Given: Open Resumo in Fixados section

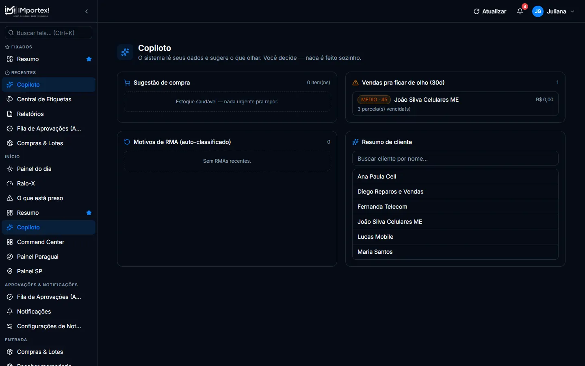Looking at the screenshot, I should click(x=48, y=59).
